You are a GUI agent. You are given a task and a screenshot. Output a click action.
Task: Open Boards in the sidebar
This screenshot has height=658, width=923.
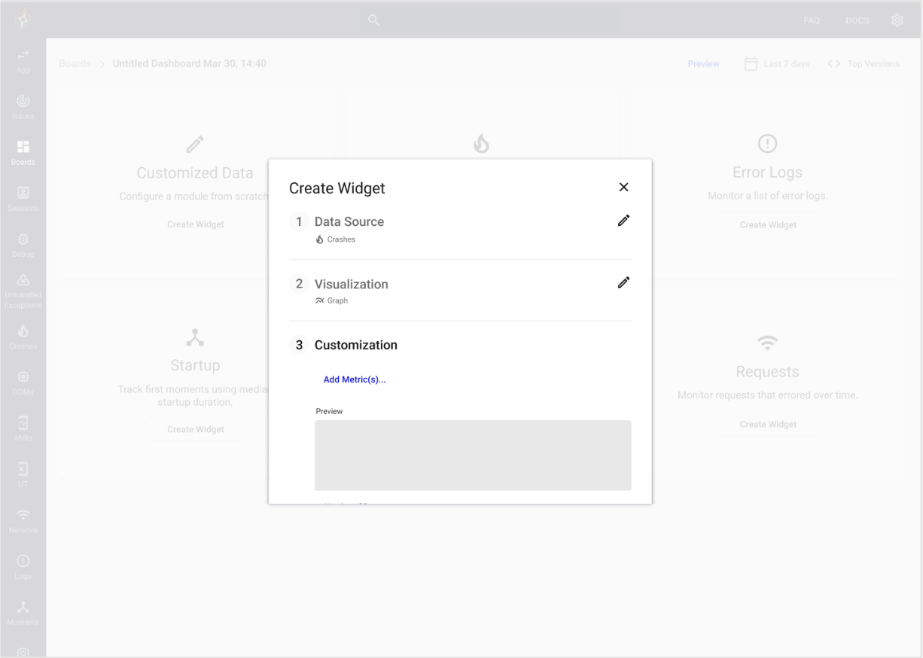[23, 153]
